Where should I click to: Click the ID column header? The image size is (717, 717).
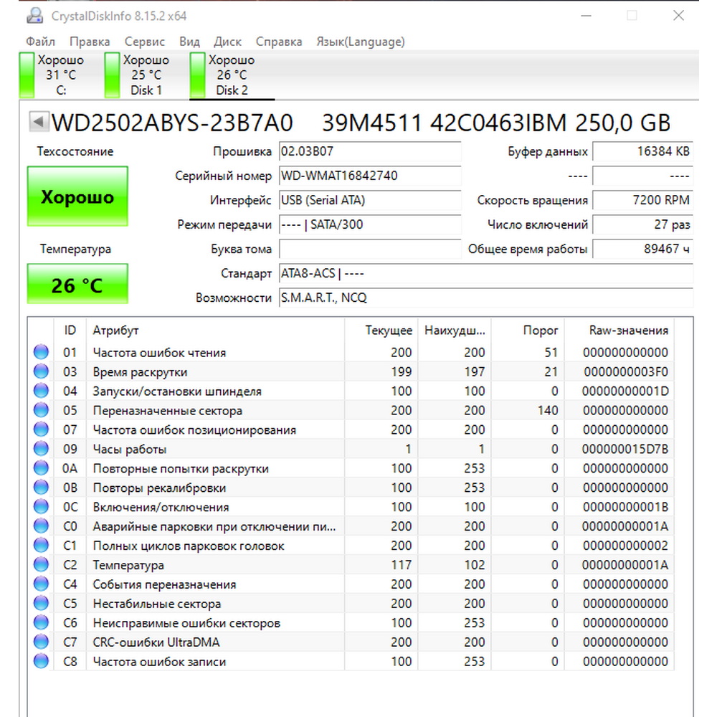[70, 330]
